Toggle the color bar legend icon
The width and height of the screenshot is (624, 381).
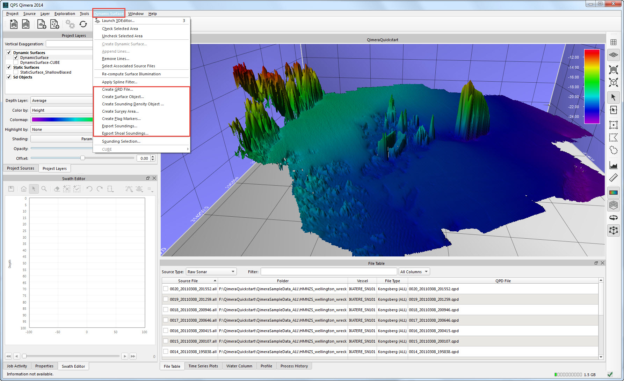click(x=613, y=192)
